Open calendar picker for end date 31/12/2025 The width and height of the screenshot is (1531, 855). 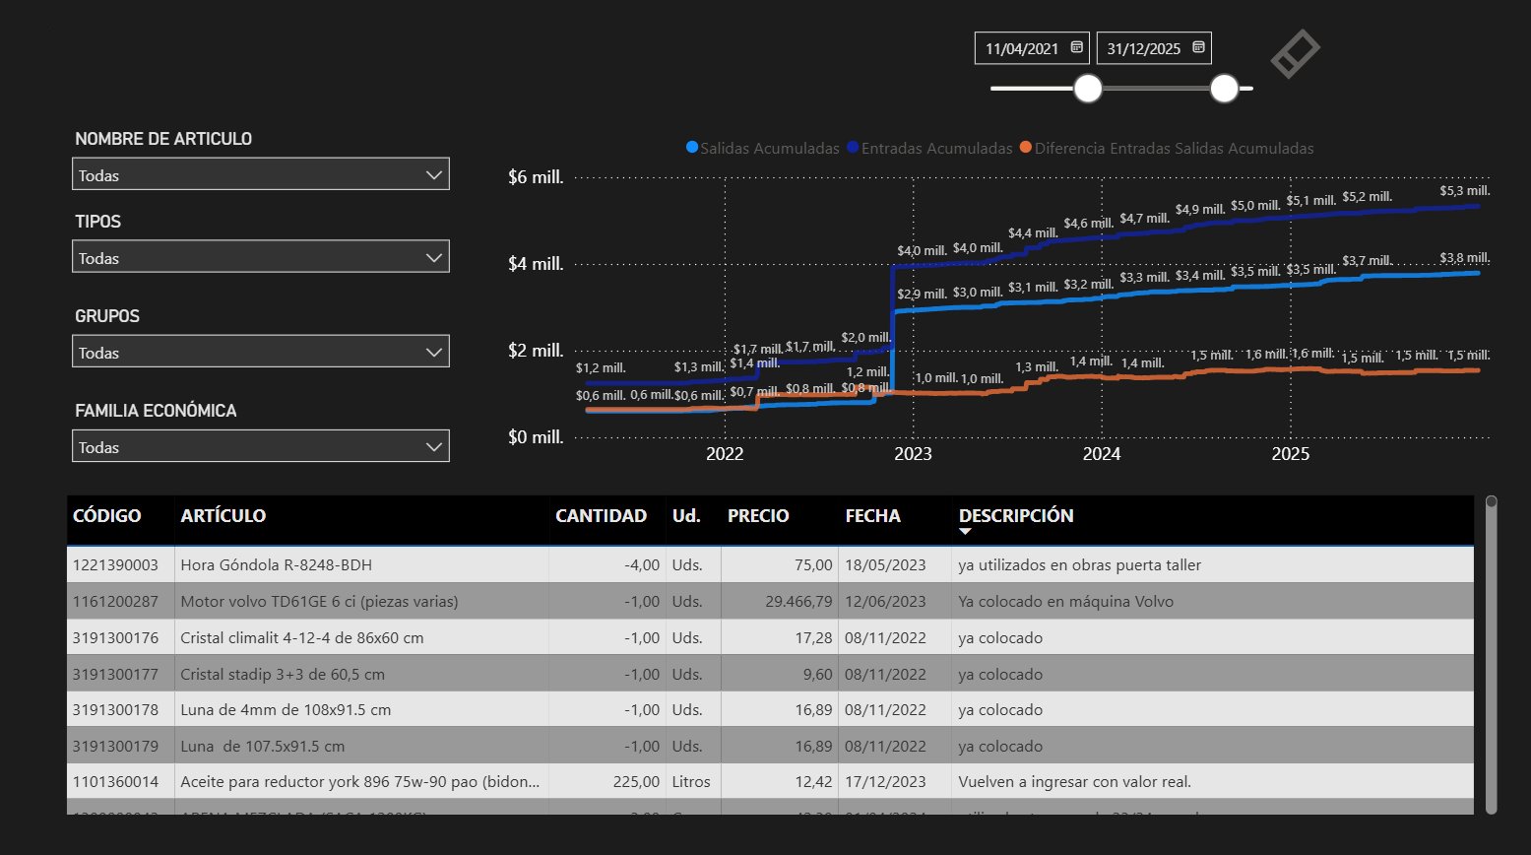coord(1198,47)
